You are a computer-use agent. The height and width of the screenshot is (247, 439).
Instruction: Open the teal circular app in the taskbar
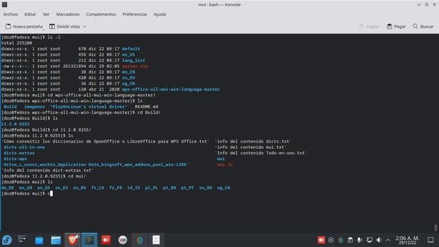point(139,240)
